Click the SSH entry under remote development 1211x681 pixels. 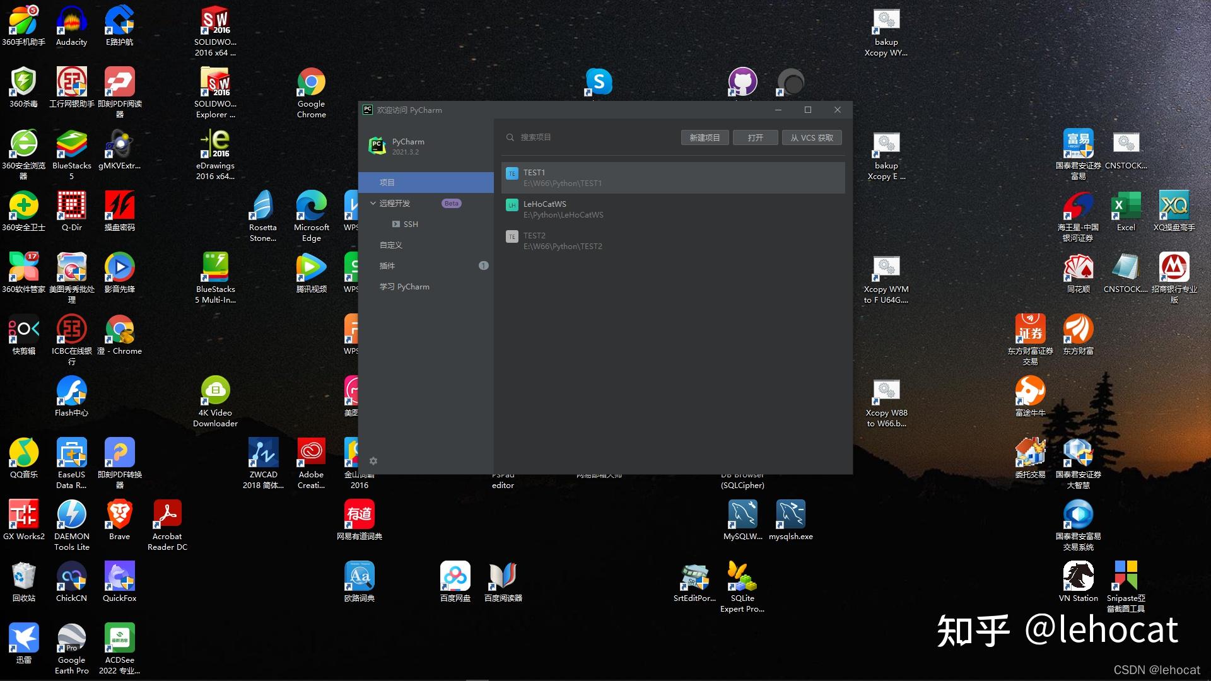(410, 224)
